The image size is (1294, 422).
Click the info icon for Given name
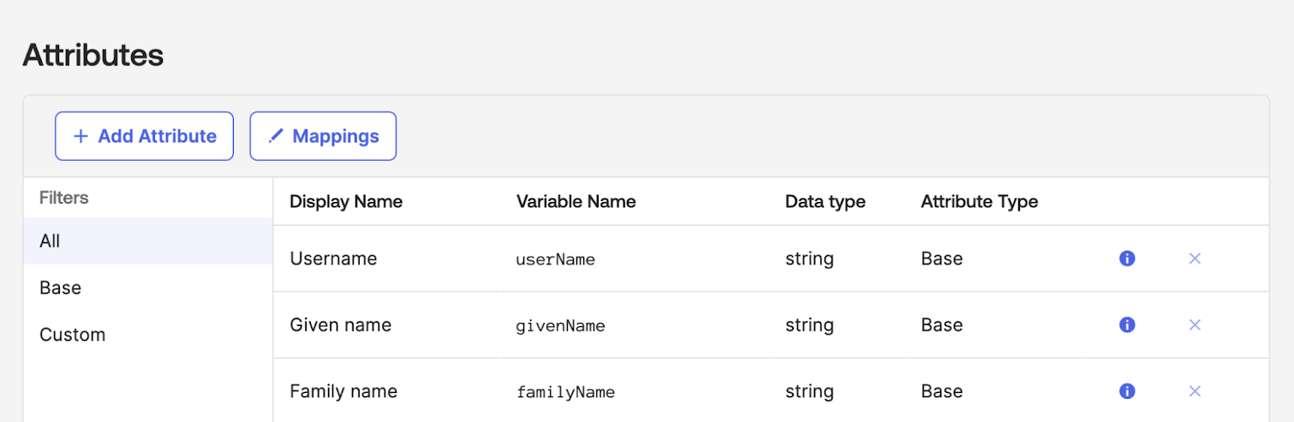point(1127,325)
